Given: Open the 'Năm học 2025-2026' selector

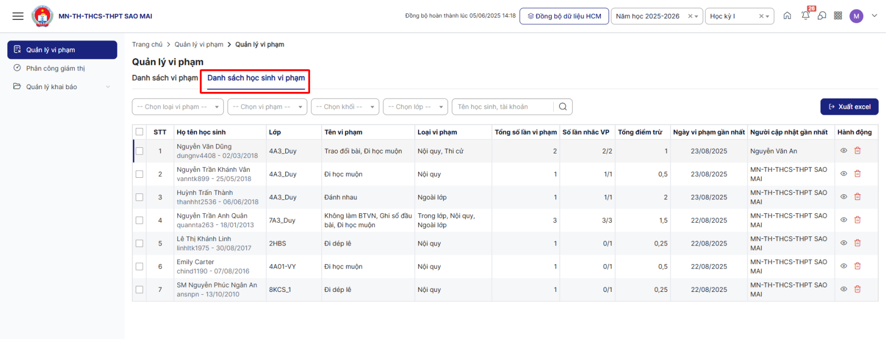Looking at the screenshot, I should 651,16.
